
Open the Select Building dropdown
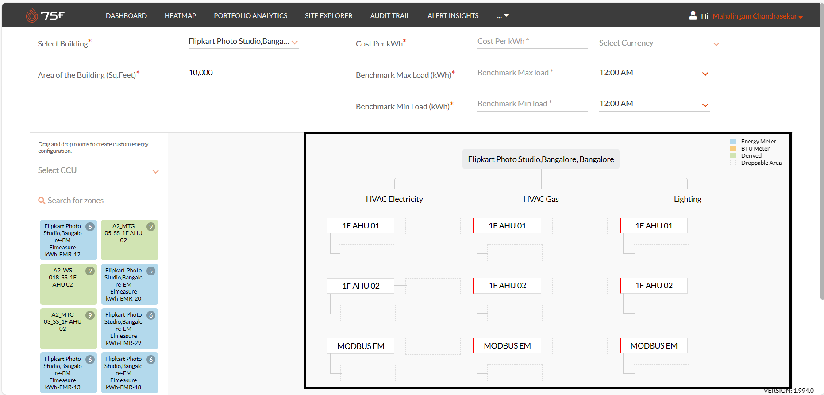(x=243, y=41)
